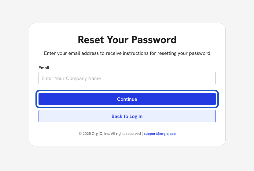Click the Continue button's text label
Image resolution: width=254 pixels, height=171 pixels.
[127, 99]
